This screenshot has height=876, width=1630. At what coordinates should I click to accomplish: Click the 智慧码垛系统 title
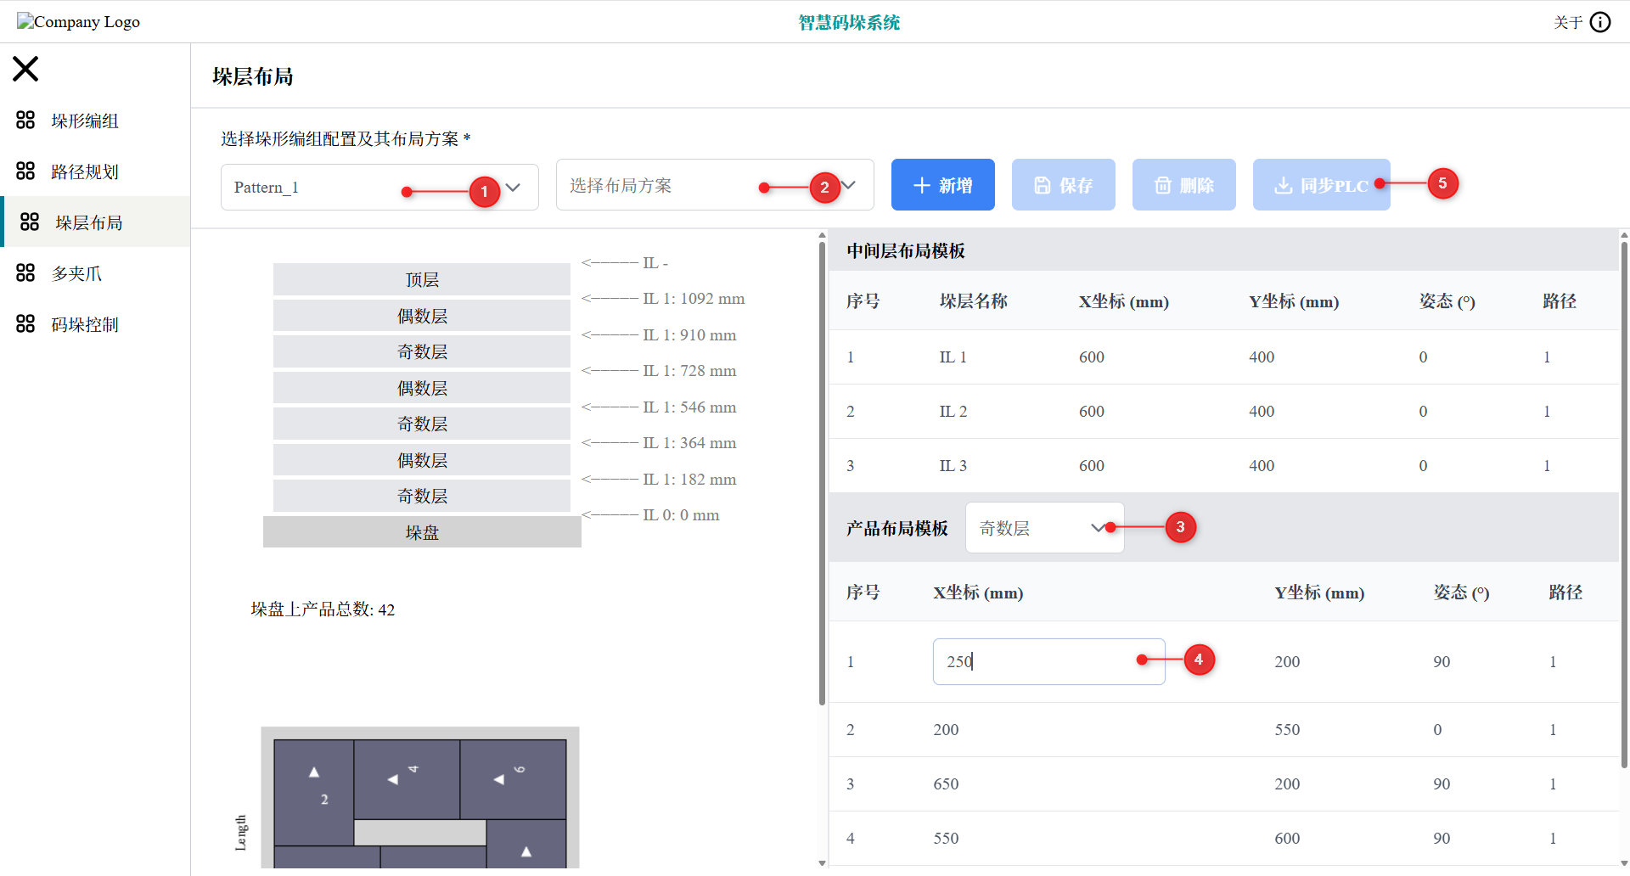(849, 22)
